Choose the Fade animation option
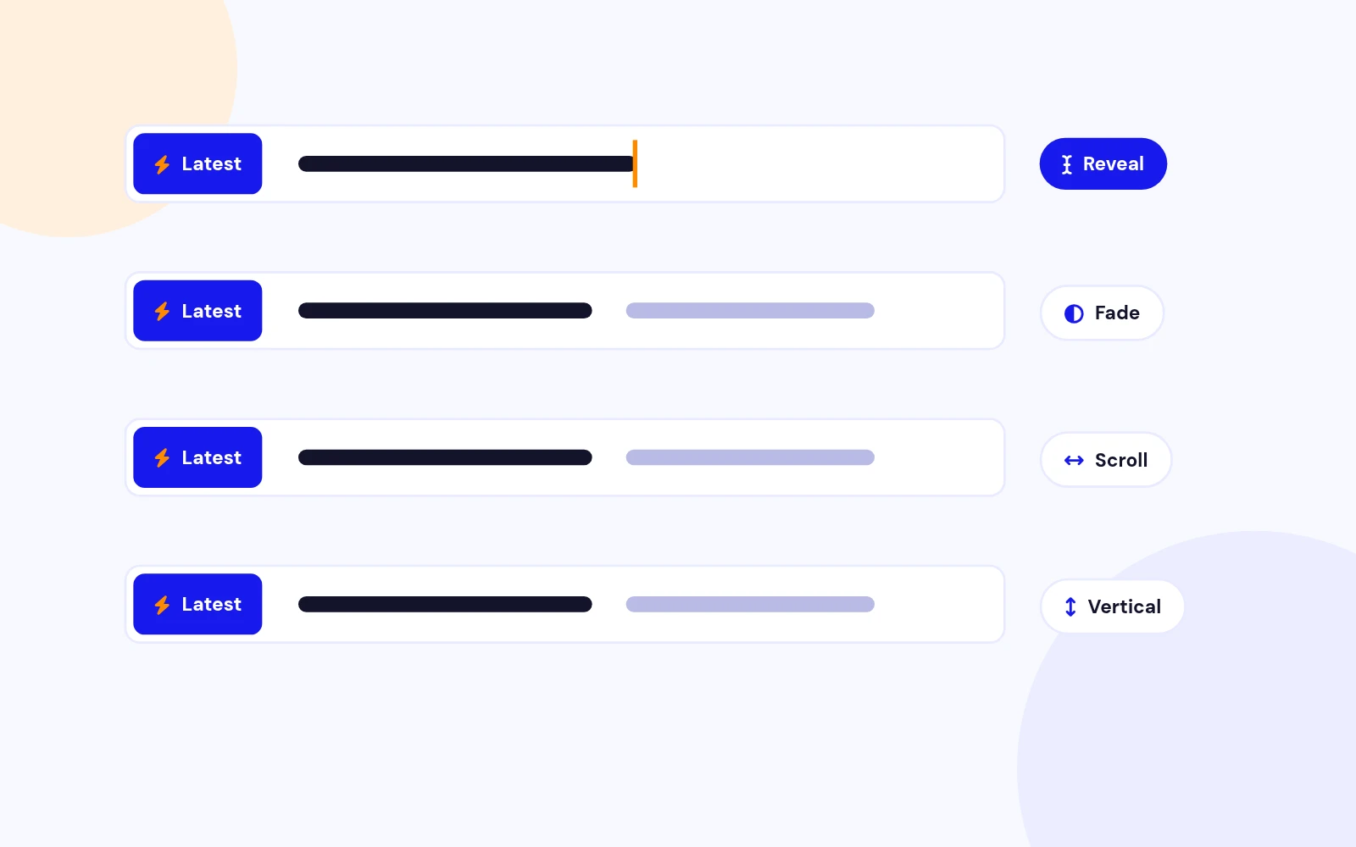1356x847 pixels. (x=1102, y=313)
